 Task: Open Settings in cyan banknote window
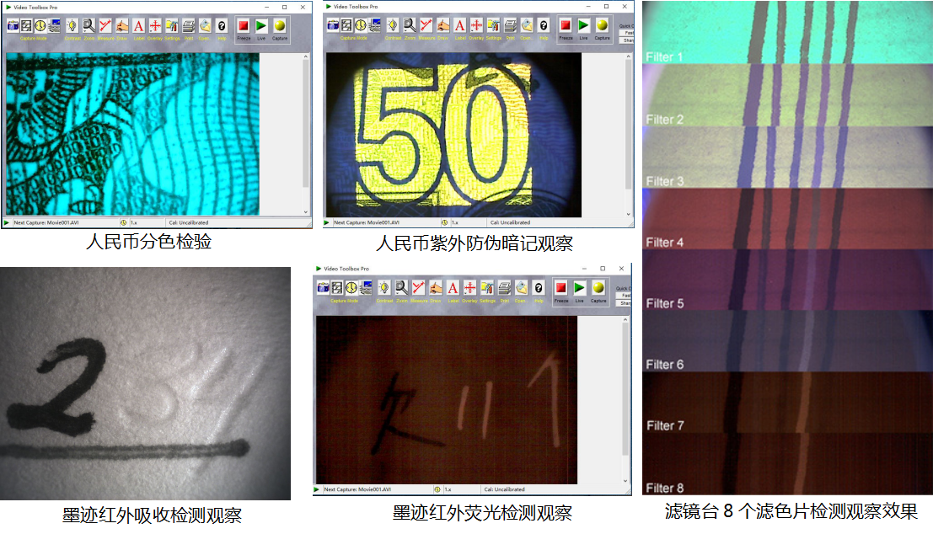[171, 25]
